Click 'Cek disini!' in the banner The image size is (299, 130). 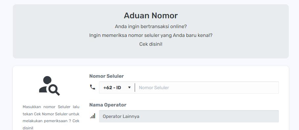point(151,44)
